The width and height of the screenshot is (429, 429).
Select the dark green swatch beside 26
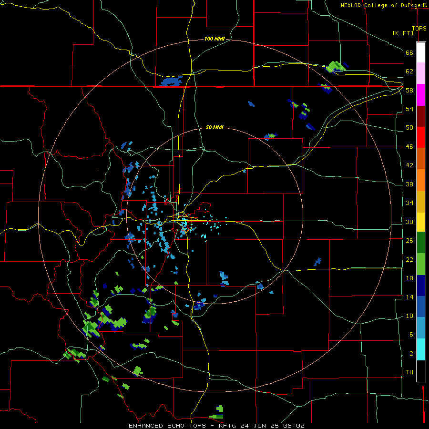pyautogui.click(x=421, y=243)
